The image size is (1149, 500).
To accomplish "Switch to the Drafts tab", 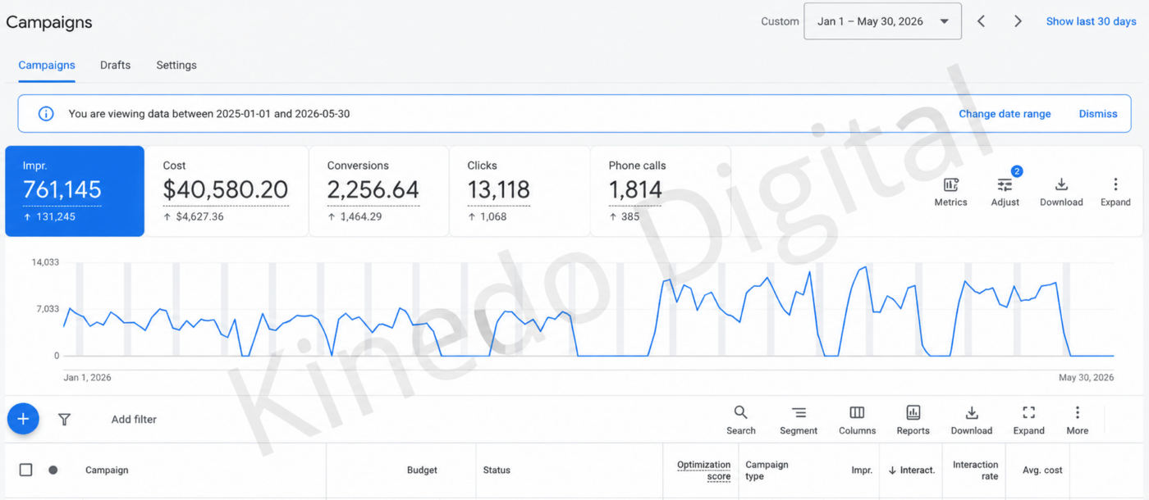I will pyautogui.click(x=115, y=65).
